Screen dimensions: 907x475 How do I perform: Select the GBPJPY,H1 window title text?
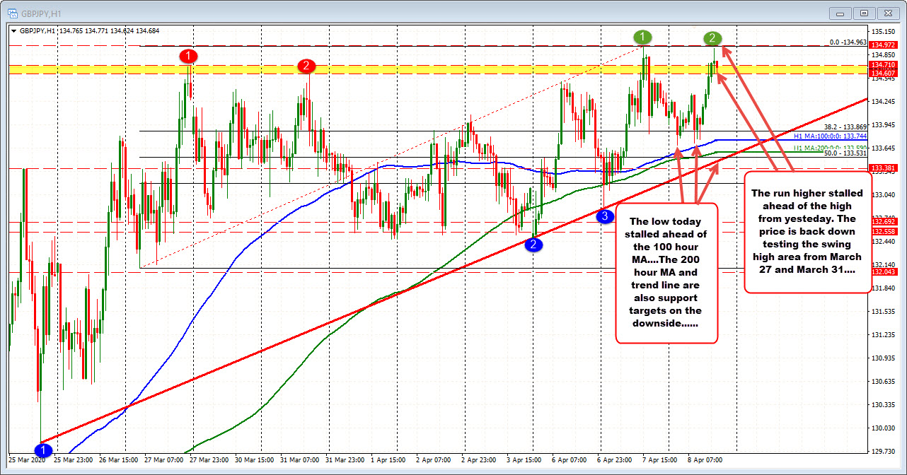pyautogui.click(x=42, y=13)
